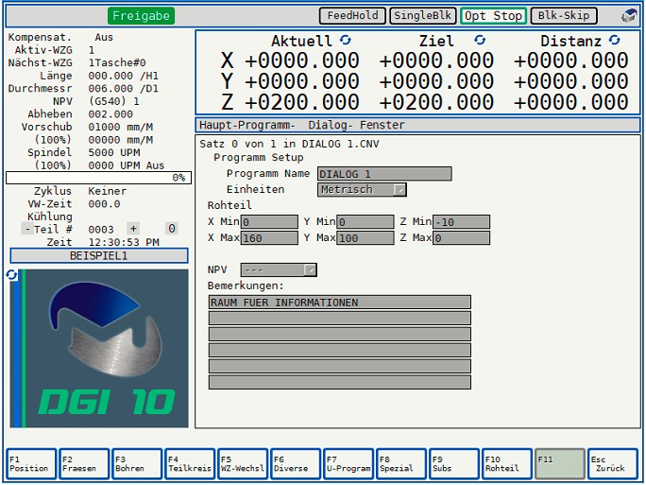Click the second Bemerkungen line field
Image resolution: width=646 pixels, height=485 pixels.
pyautogui.click(x=340, y=318)
